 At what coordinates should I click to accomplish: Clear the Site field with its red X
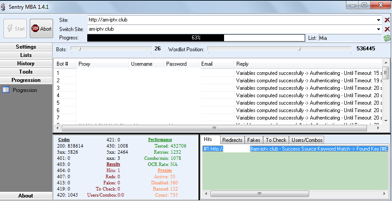(387, 20)
